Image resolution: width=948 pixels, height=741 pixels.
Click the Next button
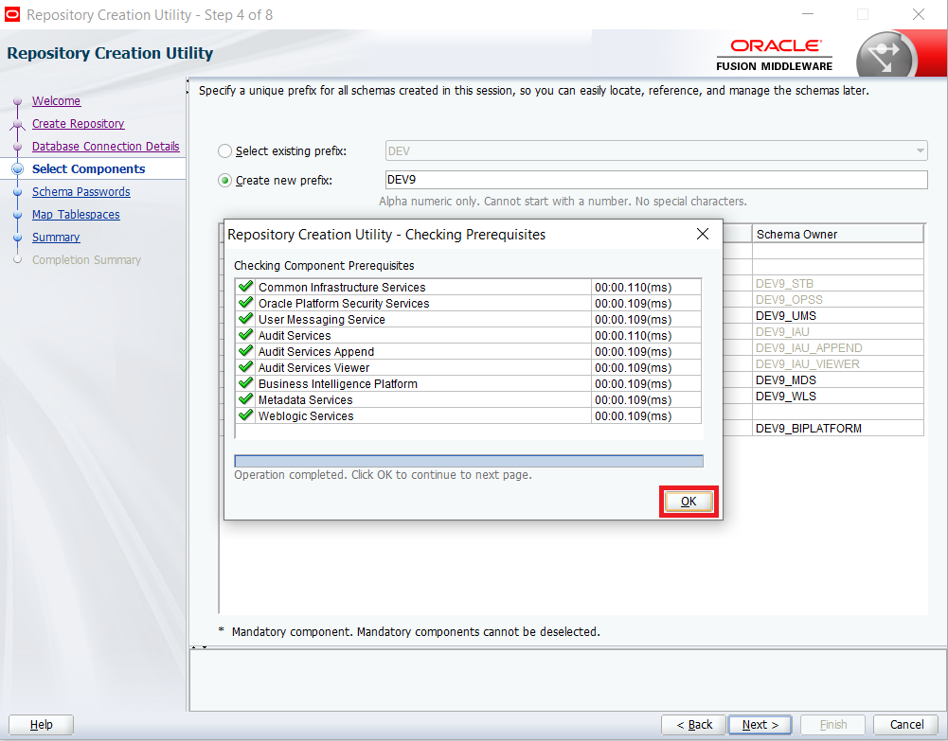pyautogui.click(x=760, y=725)
